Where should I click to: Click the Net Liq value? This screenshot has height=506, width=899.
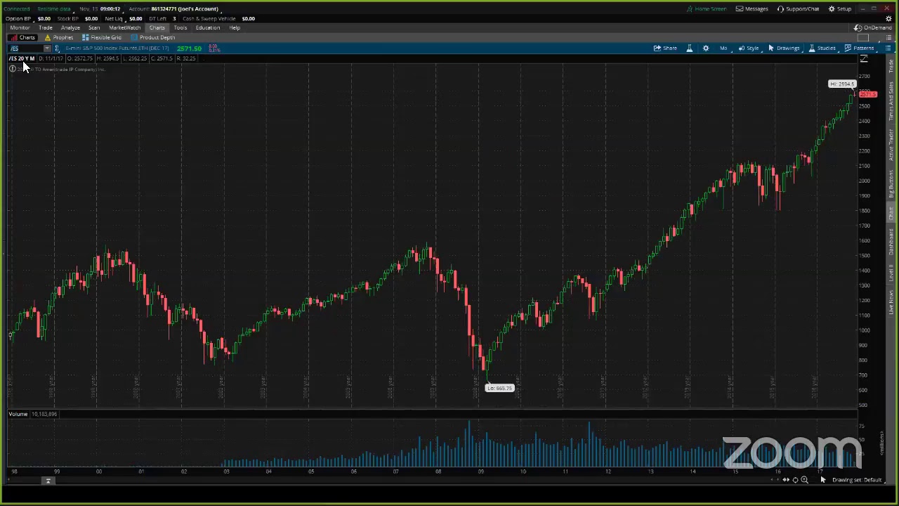pos(136,18)
